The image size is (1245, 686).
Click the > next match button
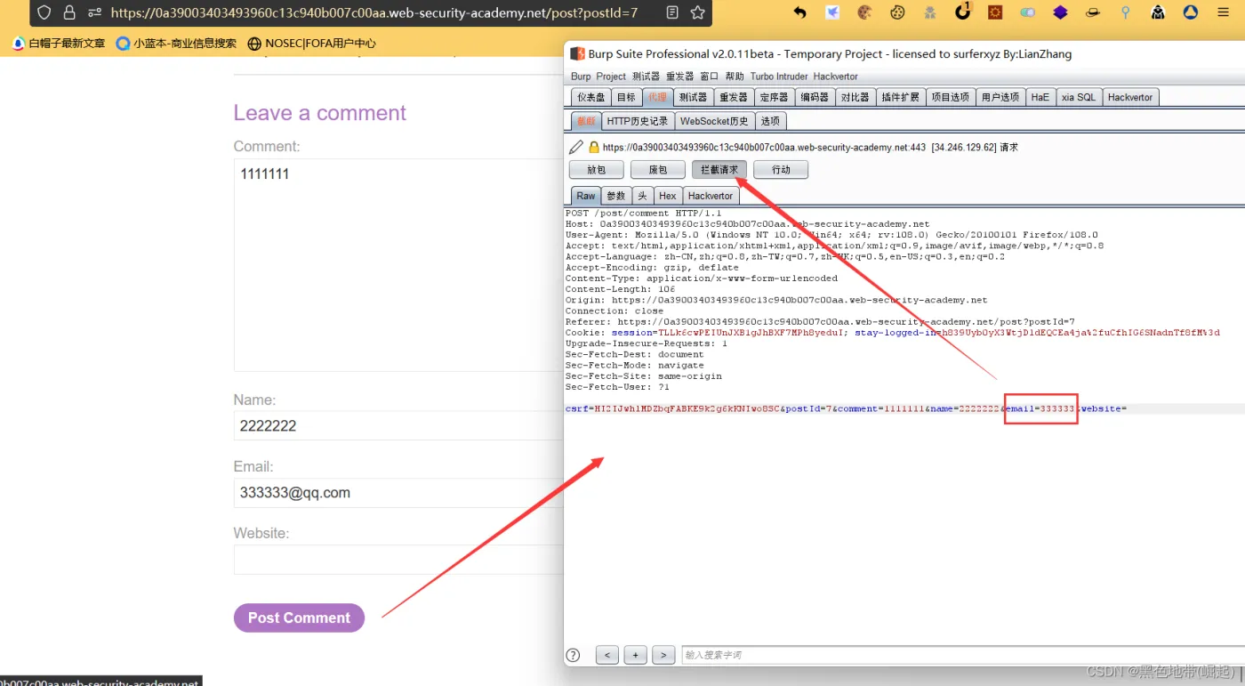[663, 655]
